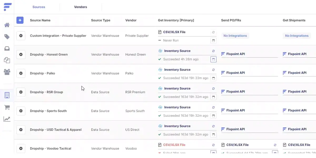Select Dropship - Palko source name

point(42,73)
